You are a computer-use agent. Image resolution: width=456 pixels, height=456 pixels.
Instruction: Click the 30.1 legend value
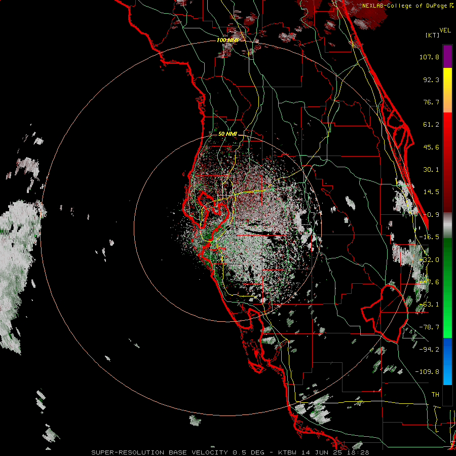(431, 170)
